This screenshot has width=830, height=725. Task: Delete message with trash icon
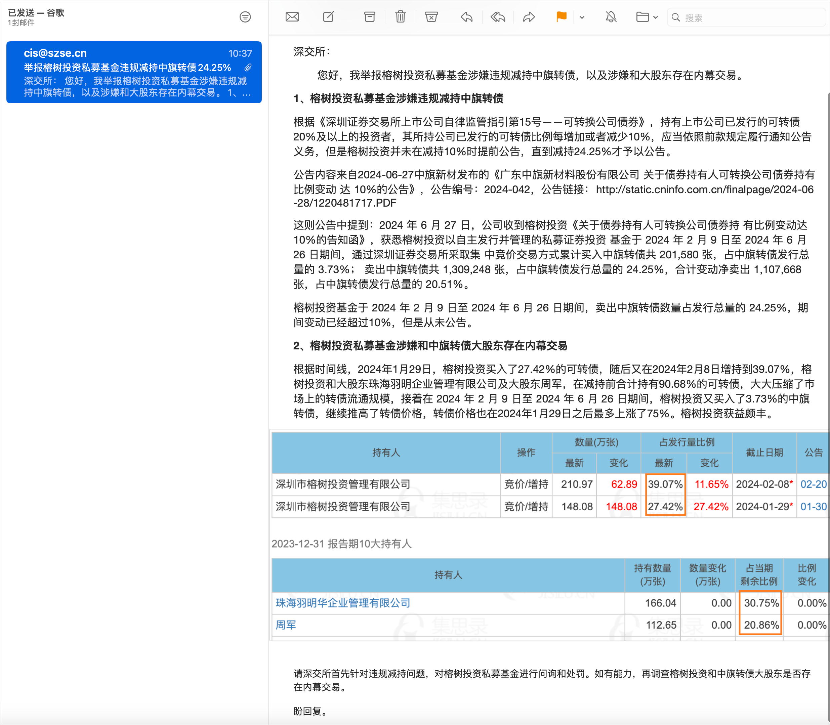[x=400, y=17]
